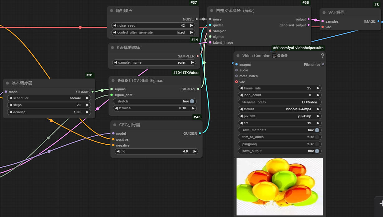Collapse the LTXV Shift Sigmas node dot
383x217 pixels.
[113, 80]
